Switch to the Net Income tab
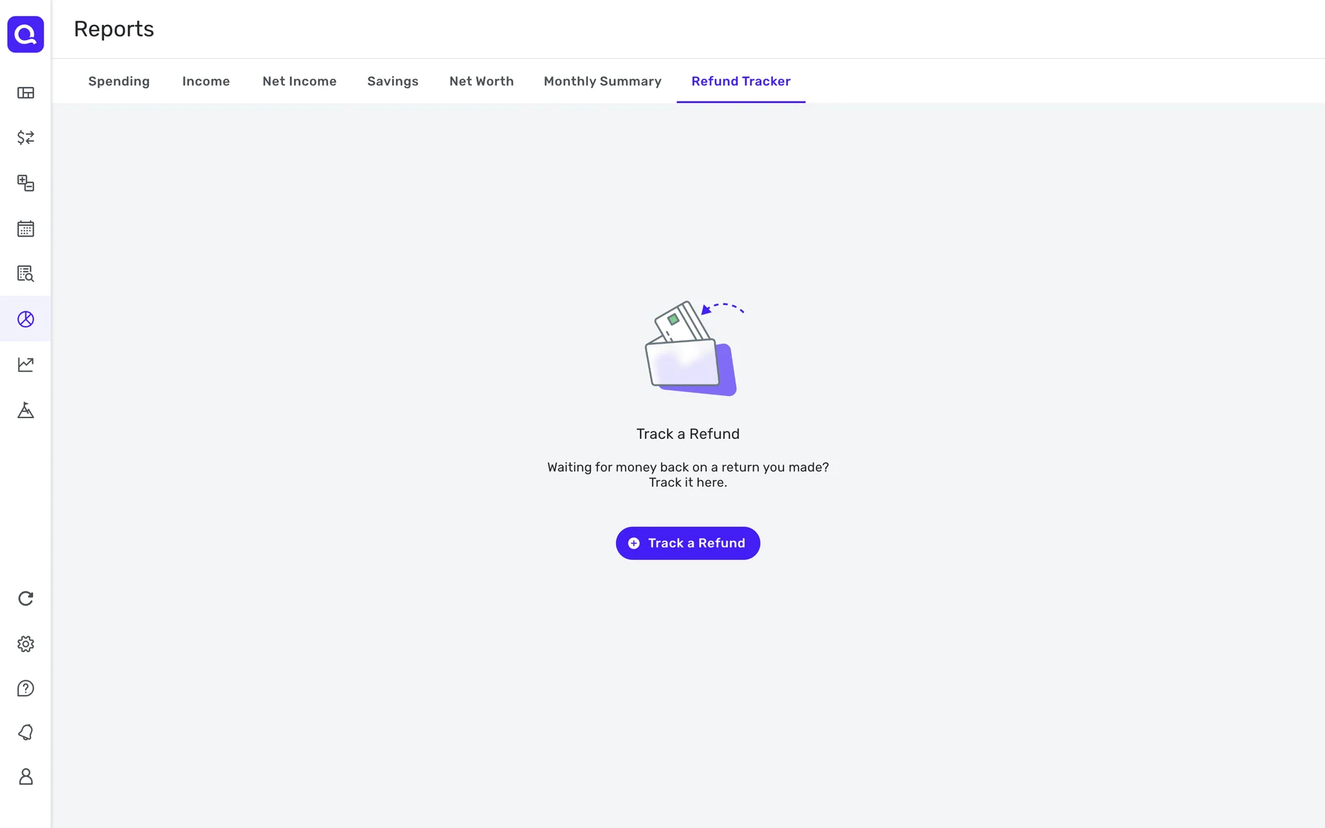Screen dimensions: 1325x828 300,81
